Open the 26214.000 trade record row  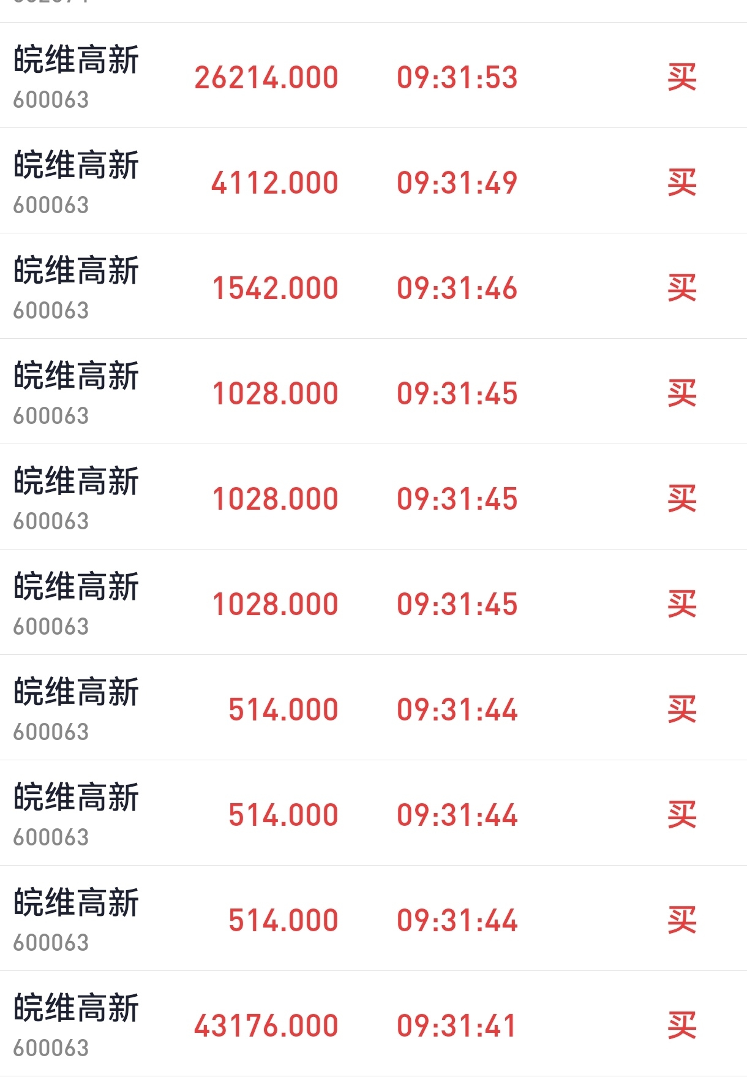(x=374, y=75)
